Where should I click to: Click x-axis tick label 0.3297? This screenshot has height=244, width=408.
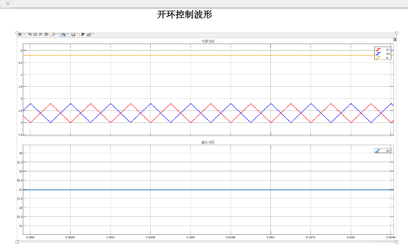[271, 237]
